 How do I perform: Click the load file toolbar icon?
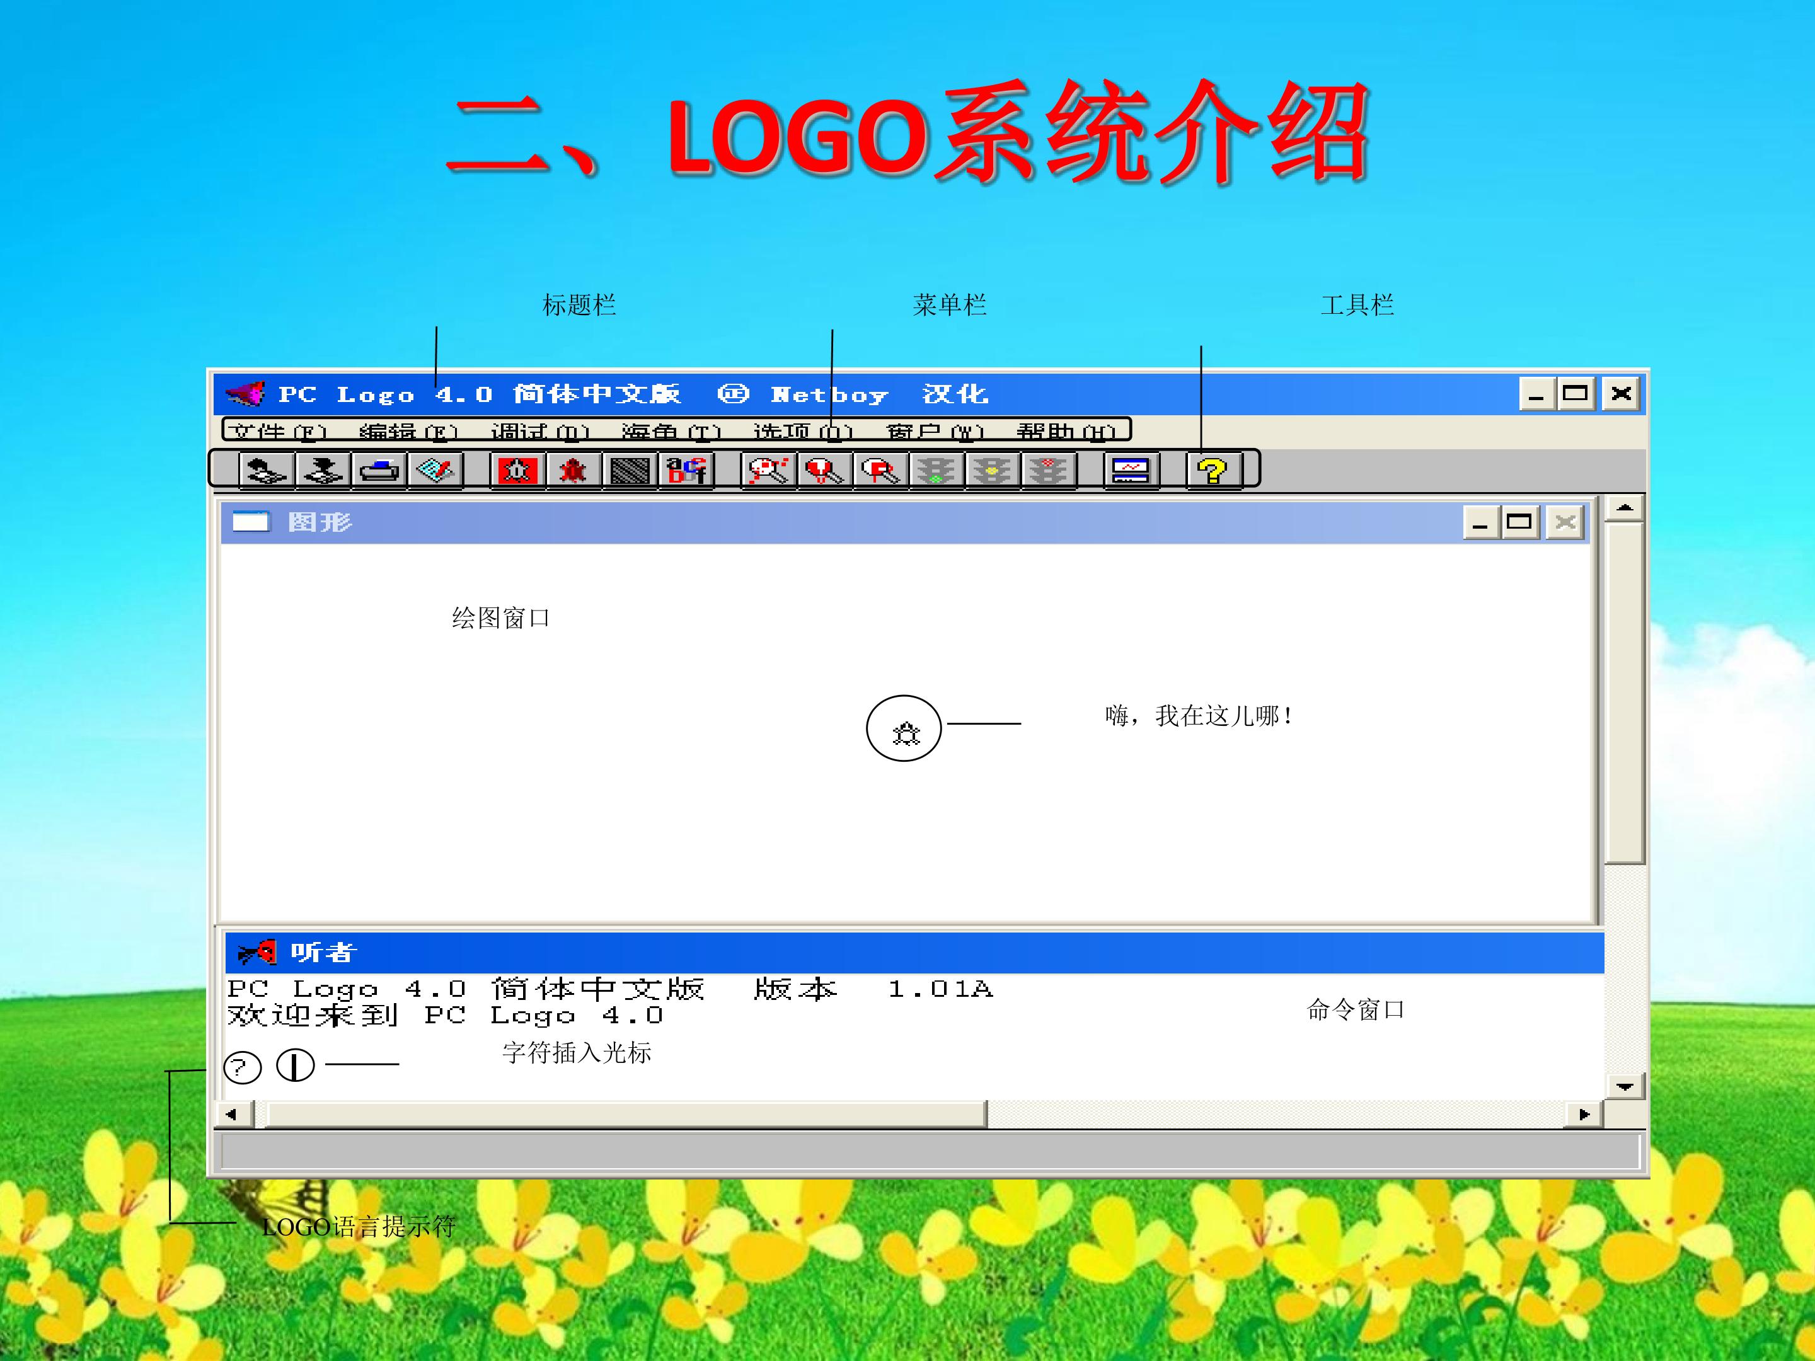[x=267, y=471]
